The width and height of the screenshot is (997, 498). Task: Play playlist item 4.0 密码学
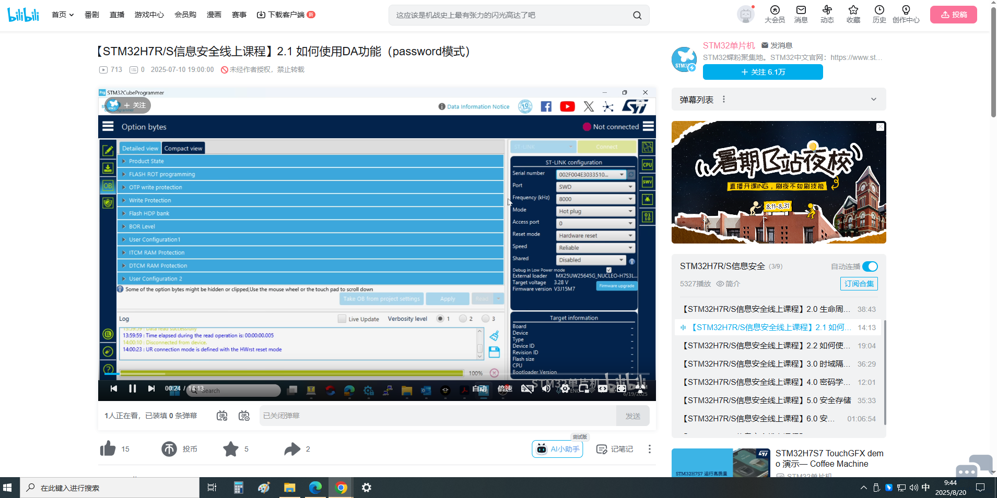click(x=779, y=382)
